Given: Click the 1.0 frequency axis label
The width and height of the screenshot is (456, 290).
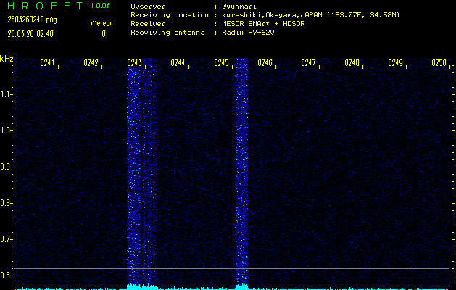Looking at the screenshot, I should coord(4,130).
